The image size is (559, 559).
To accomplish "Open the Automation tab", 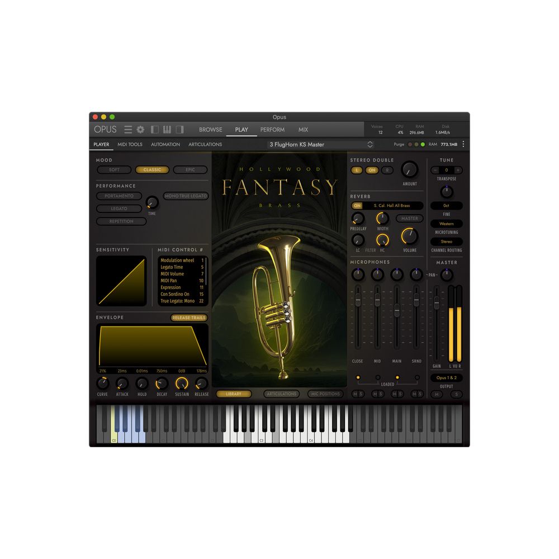I will click(165, 144).
